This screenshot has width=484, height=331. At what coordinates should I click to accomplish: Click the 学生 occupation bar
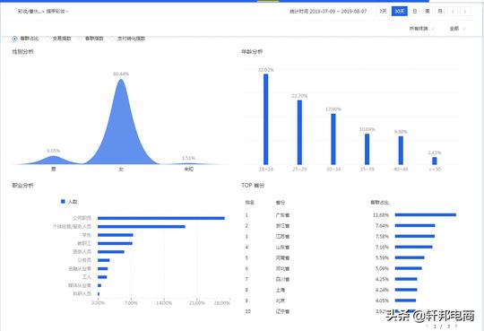click(116, 235)
